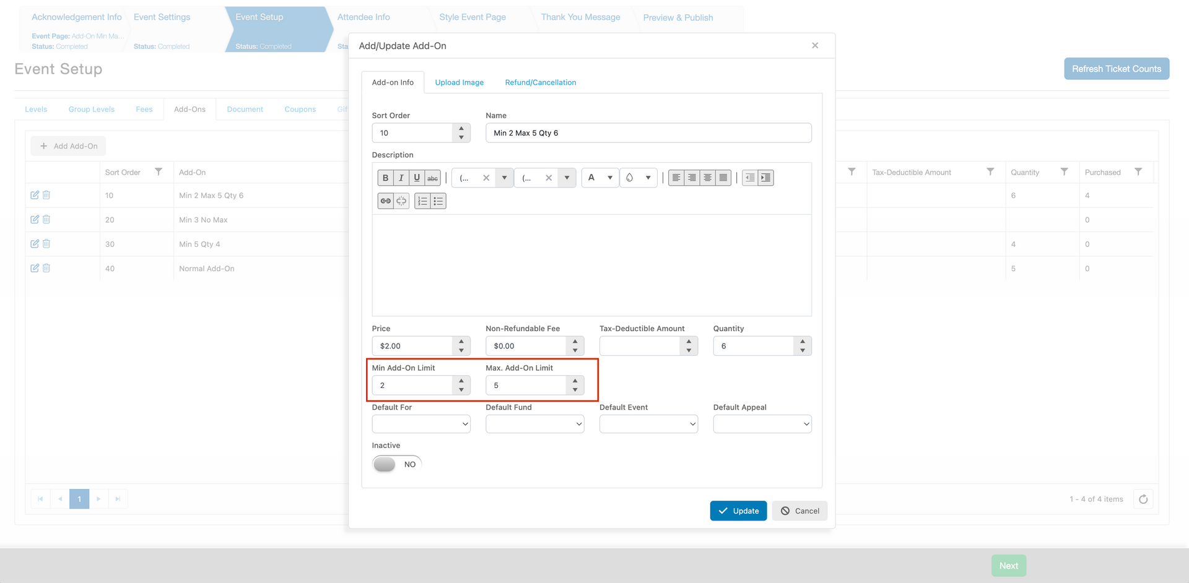Toggle the Inactive switch

[x=397, y=464]
